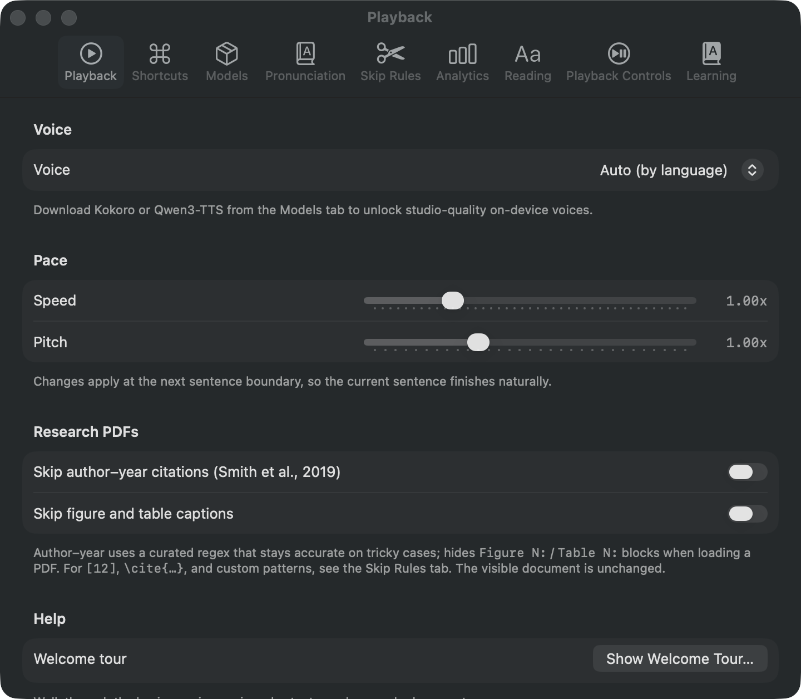
Task: Click the Pace section heading
Action: click(x=50, y=260)
